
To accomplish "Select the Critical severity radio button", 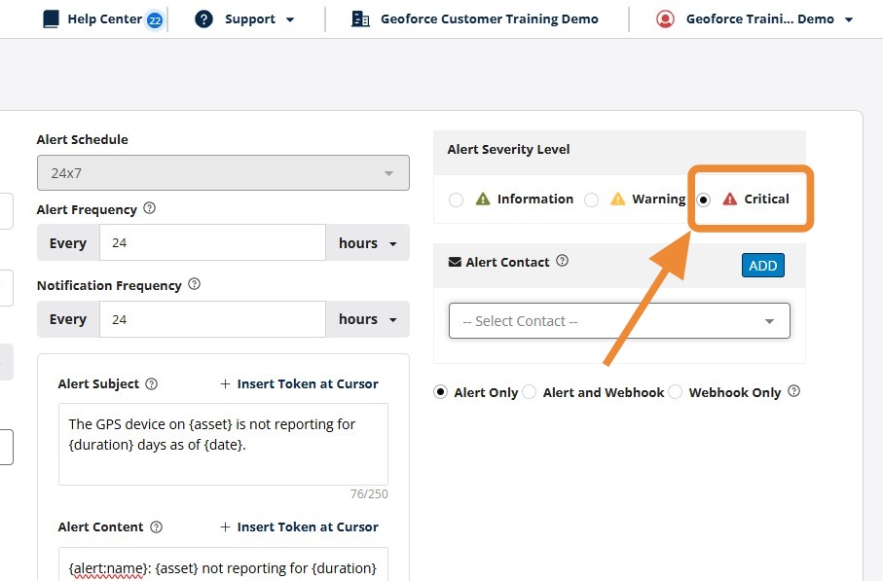I will point(703,200).
